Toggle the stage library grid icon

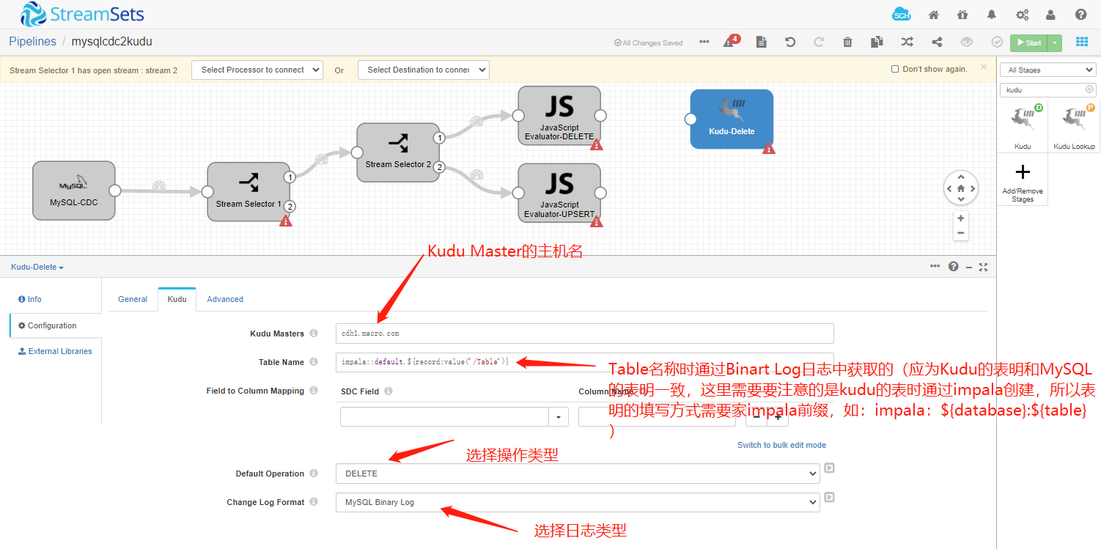coord(1082,42)
